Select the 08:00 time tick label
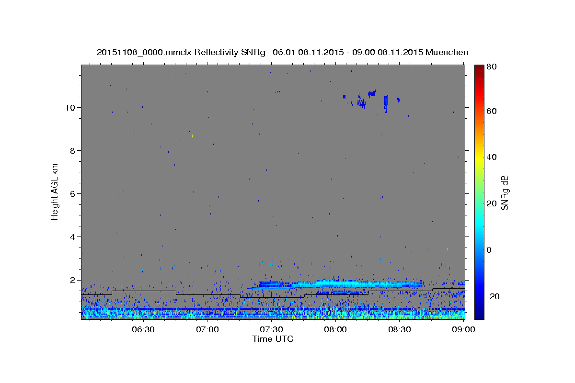The height and width of the screenshot is (383, 575). click(336, 329)
